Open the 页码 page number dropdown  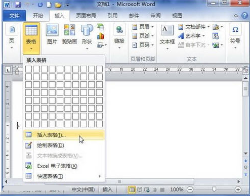[143, 45]
